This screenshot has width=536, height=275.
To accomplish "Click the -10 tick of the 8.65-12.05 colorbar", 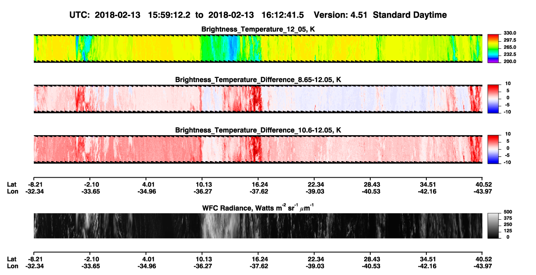I will click(x=508, y=112).
